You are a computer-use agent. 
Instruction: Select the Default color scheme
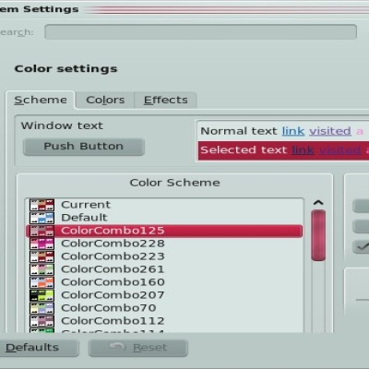tap(164, 218)
